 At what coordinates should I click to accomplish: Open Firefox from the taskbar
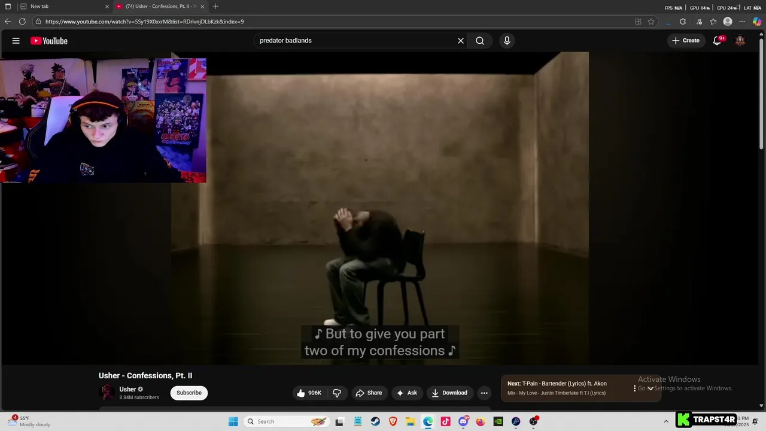[x=481, y=421]
